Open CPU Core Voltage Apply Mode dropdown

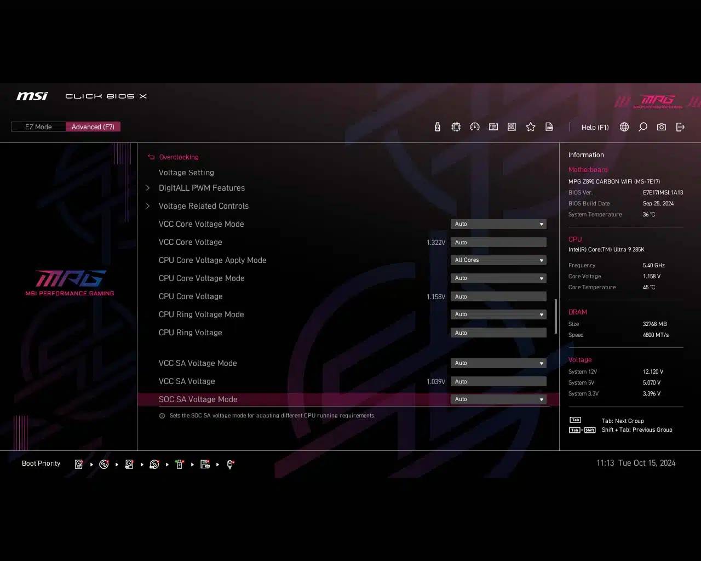coord(498,260)
